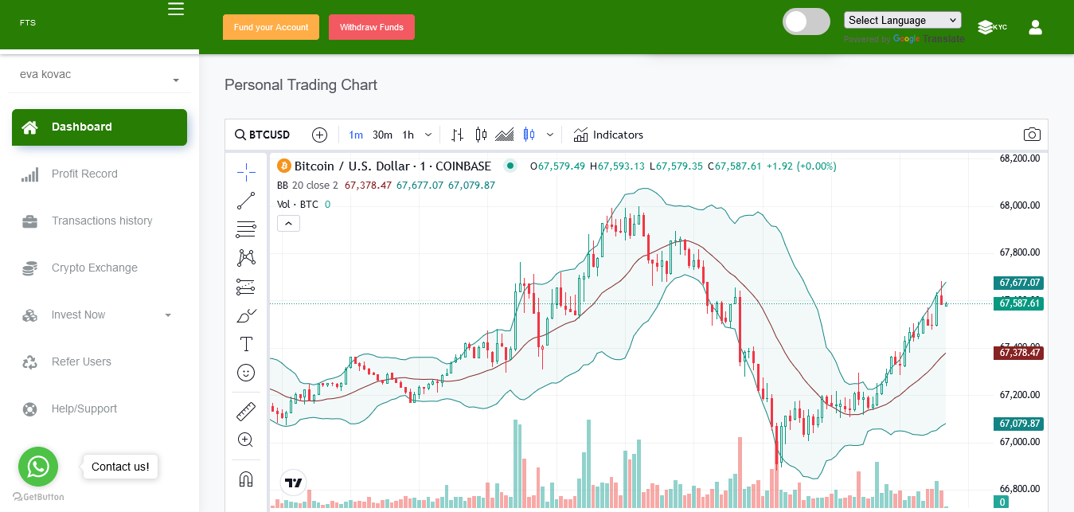Open the BTCUSD symbol search
Viewport: 1074px width, 512px height.
263,135
